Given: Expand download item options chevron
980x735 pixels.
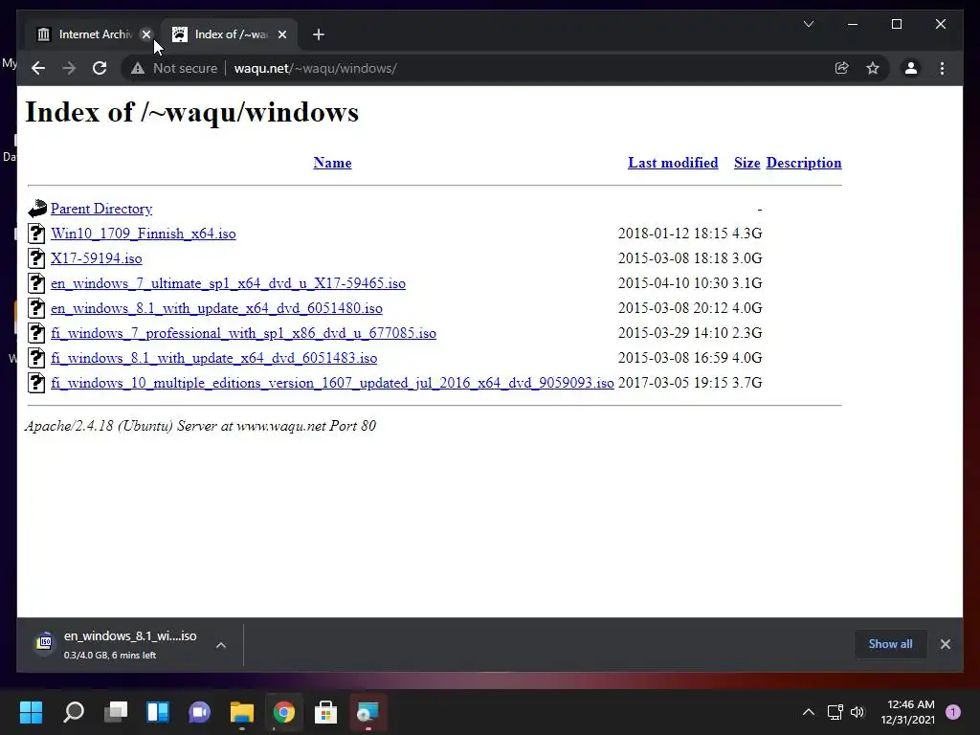Looking at the screenshot, I should (x=221, y=645).
